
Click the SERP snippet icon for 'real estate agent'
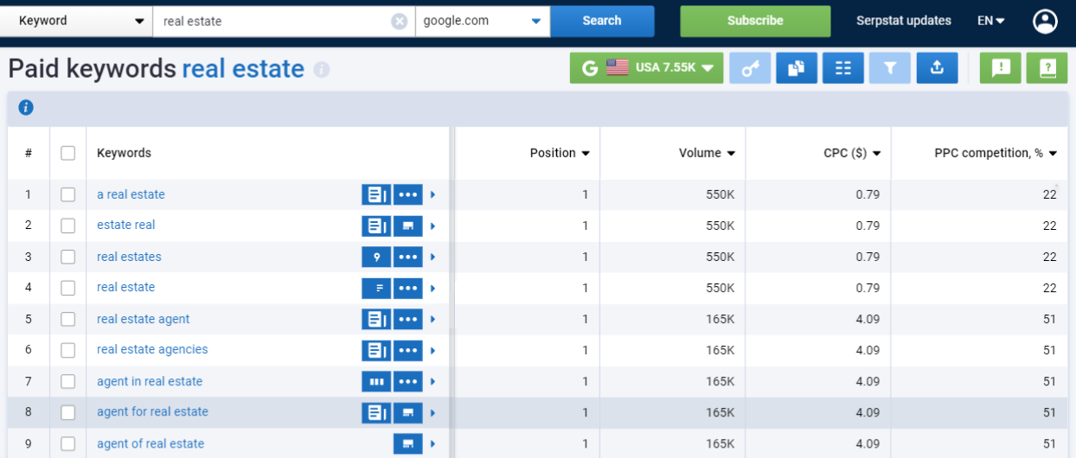(x=376, y=319)
